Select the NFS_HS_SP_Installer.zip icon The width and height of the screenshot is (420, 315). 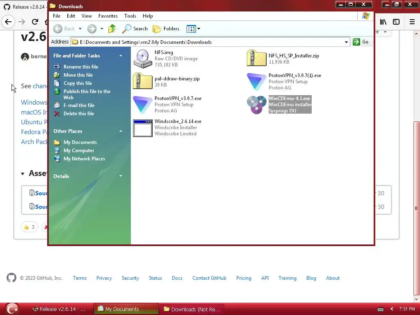256,58
